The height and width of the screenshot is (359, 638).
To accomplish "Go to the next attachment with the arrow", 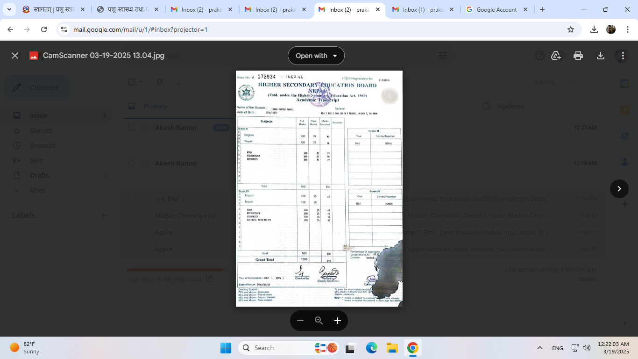I will click(619, 189).
